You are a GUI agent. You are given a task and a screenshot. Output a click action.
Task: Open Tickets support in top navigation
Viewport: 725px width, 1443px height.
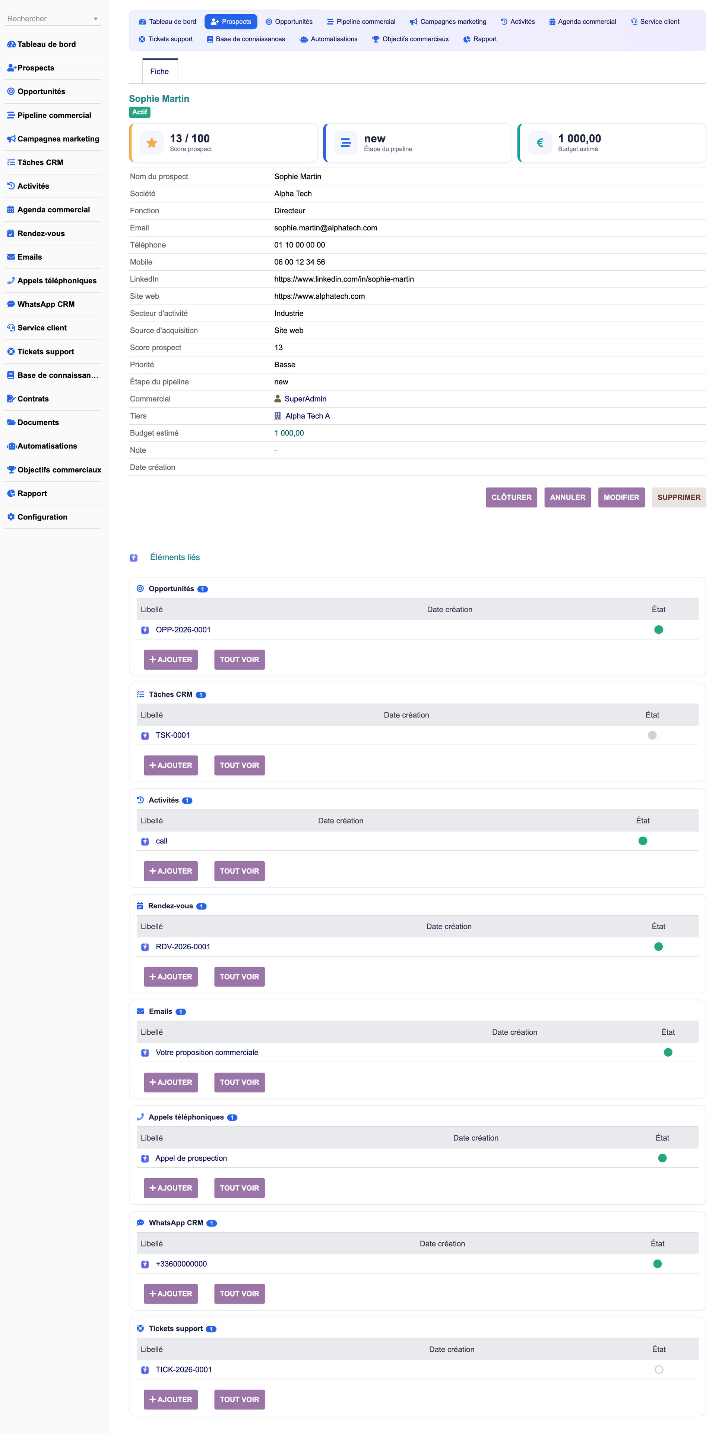pos(166,39)
